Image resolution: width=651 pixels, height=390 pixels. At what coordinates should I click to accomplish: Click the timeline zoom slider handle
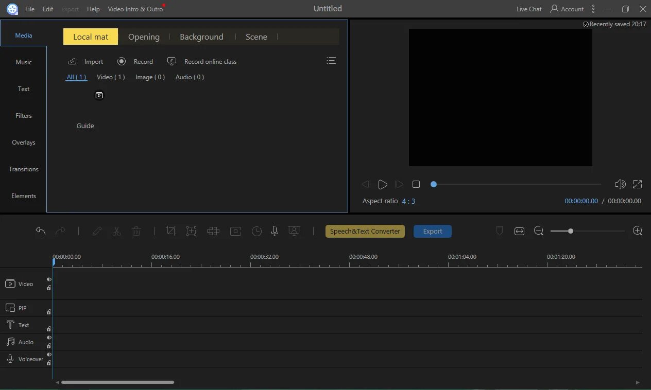(571, 231)
